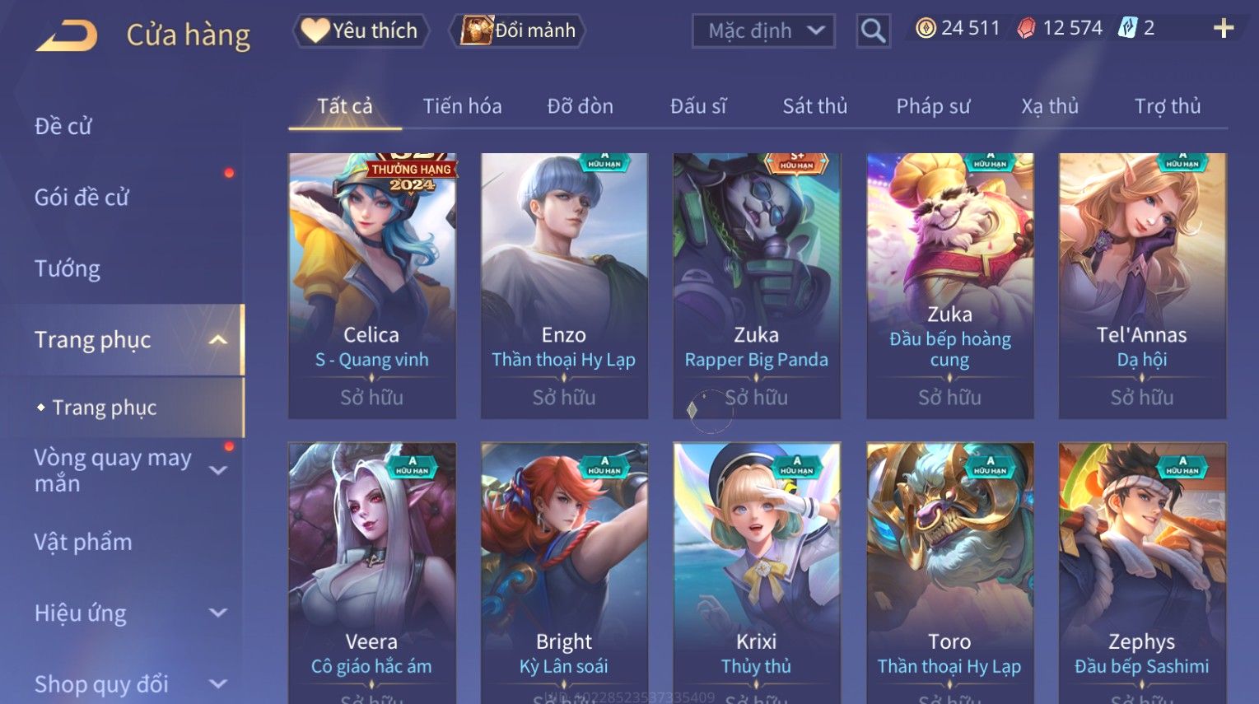1259x704 pixels.
Task: Collapse the Trang phục sidebar section
Action: tap(218, 340)
